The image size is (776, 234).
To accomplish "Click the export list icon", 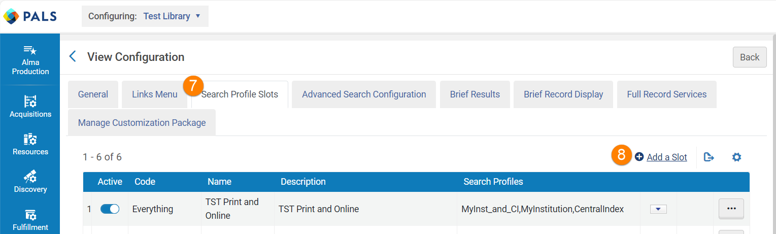I will 709,157.
